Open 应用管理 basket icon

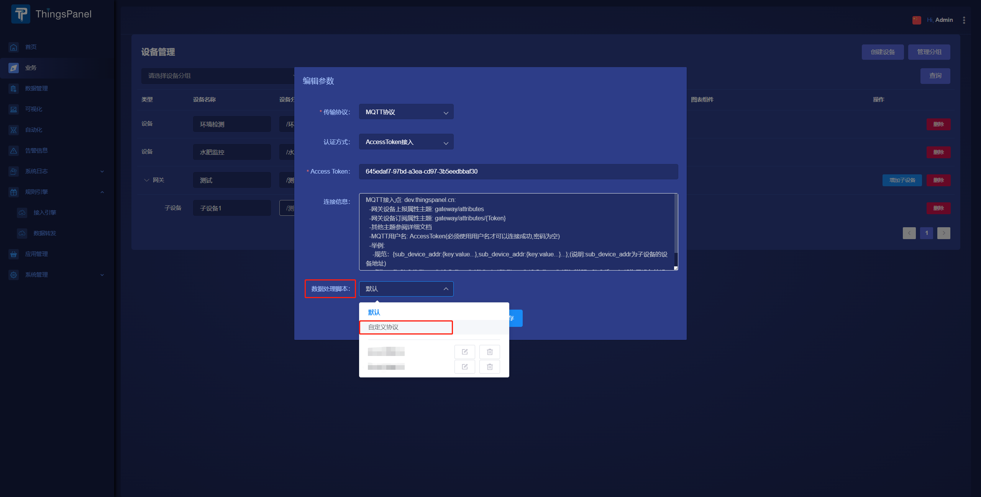click(14, 254)
